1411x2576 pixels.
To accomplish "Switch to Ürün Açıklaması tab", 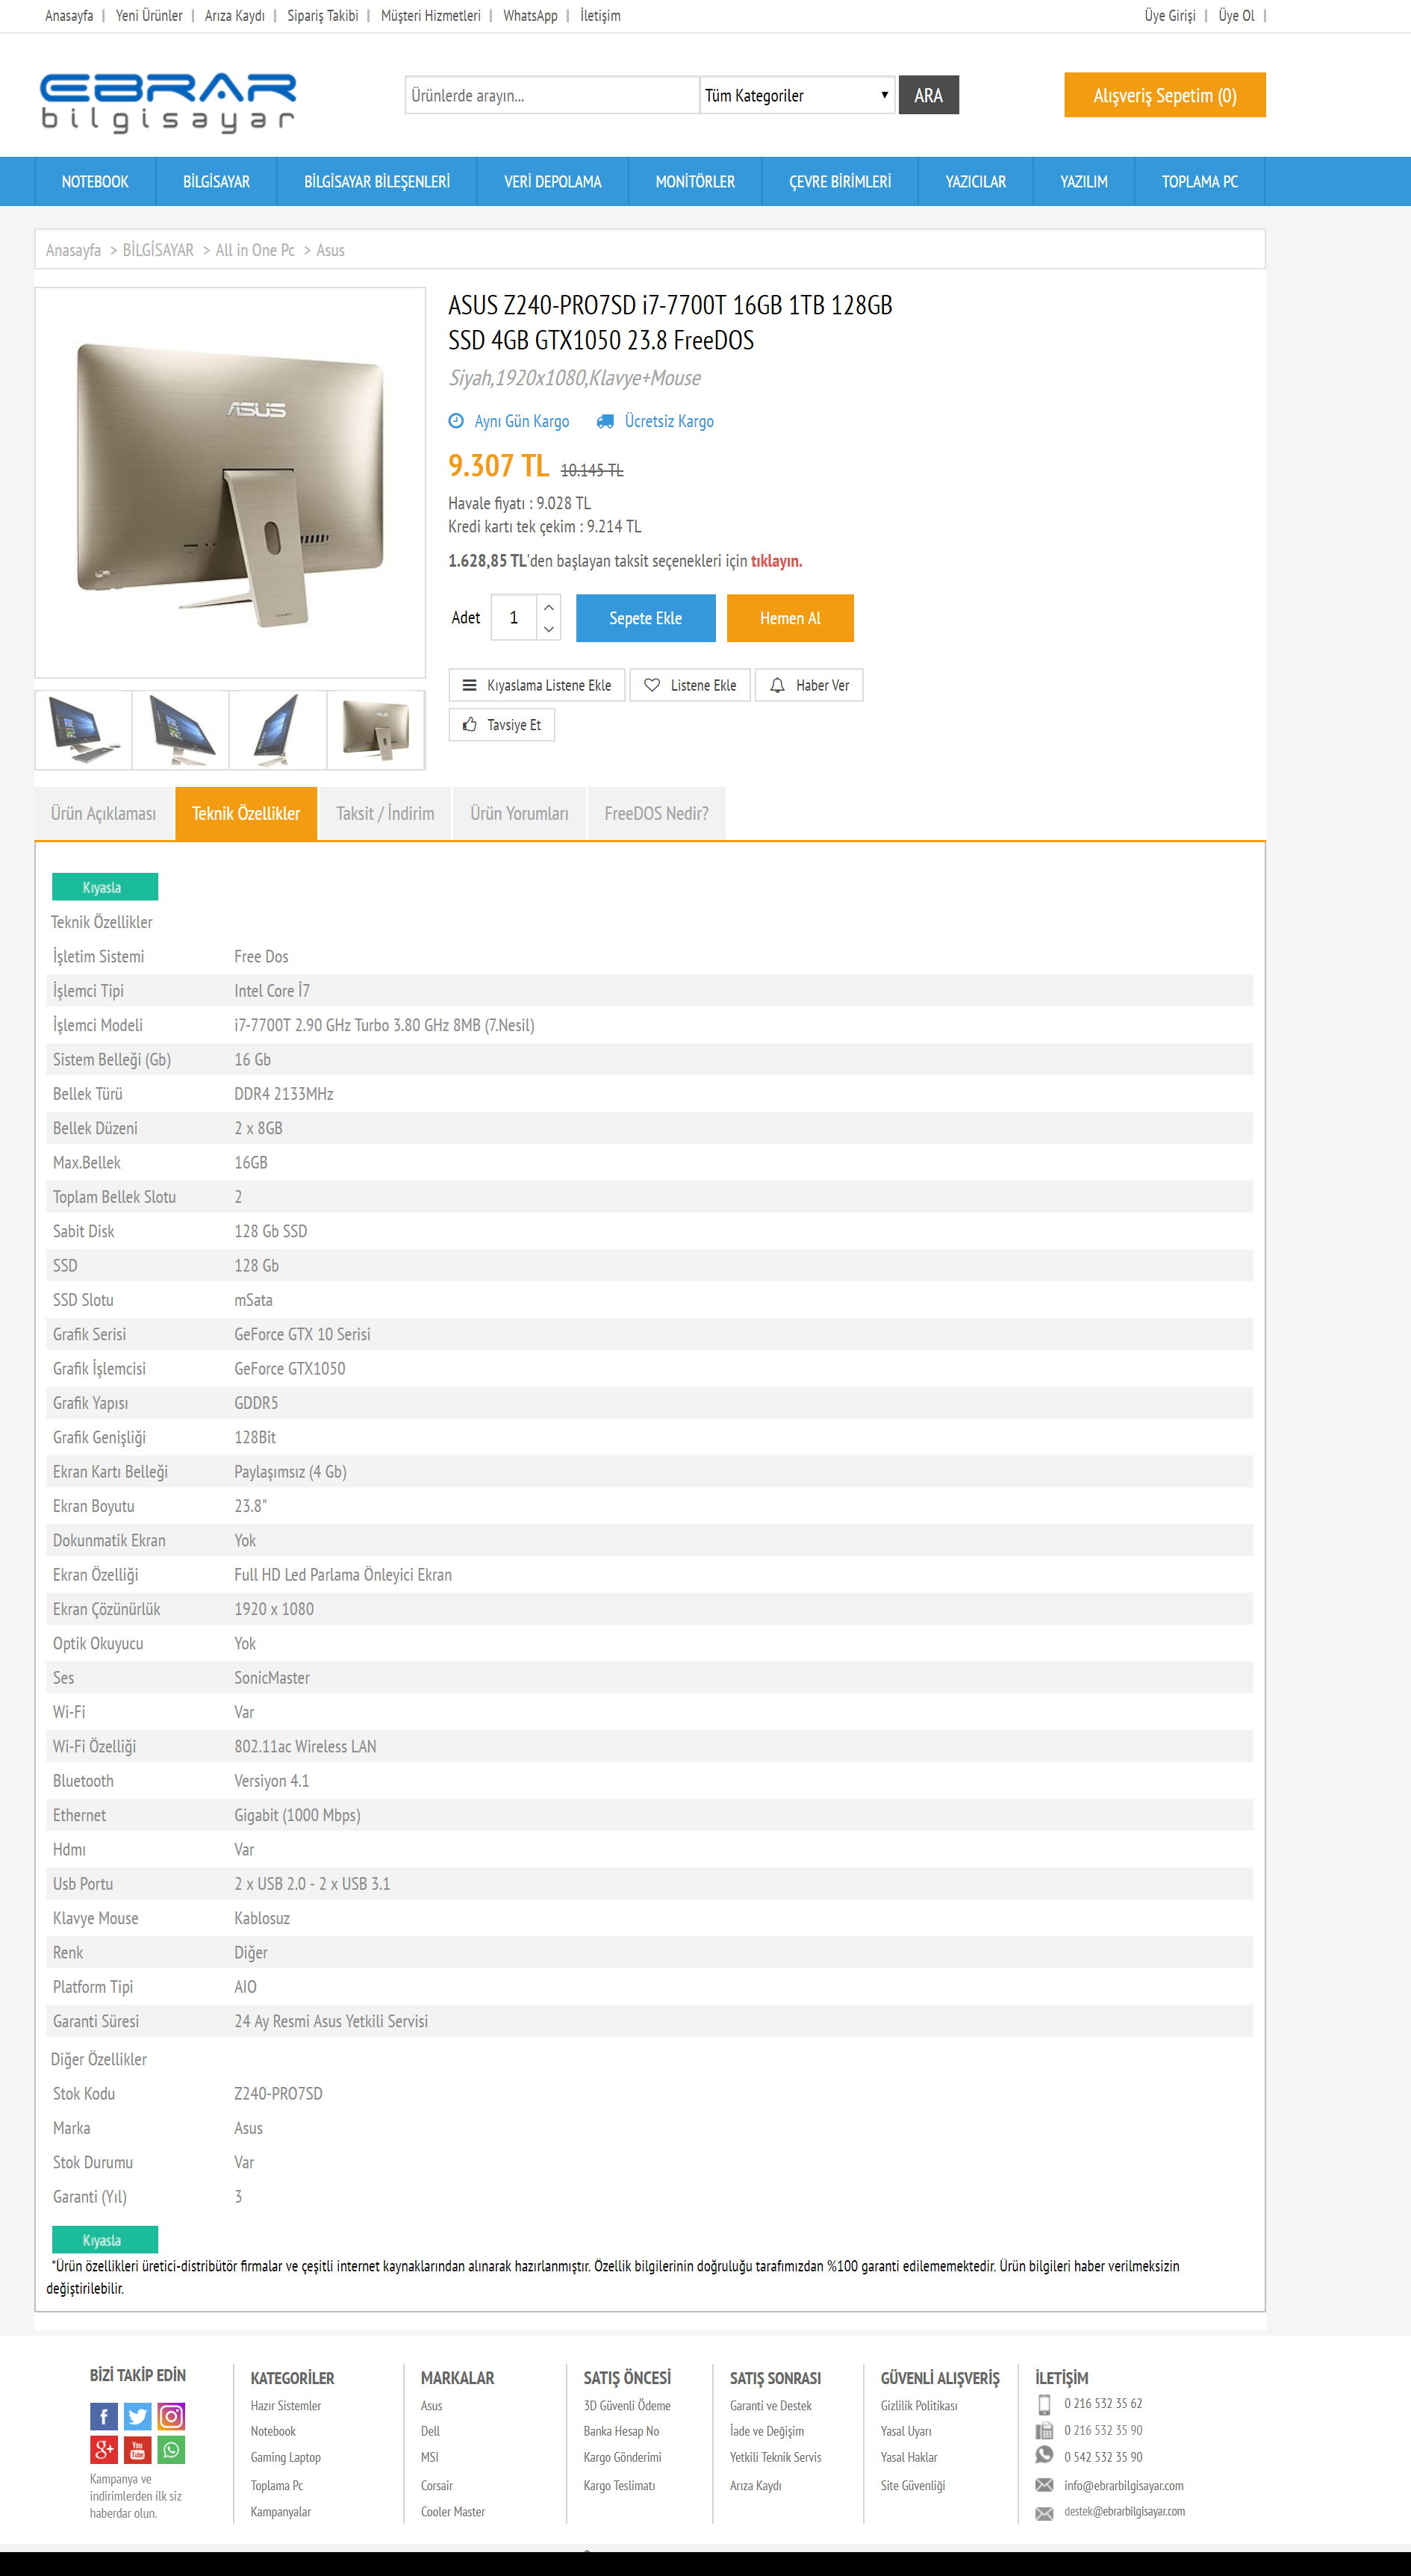I will tap(104, 813).
